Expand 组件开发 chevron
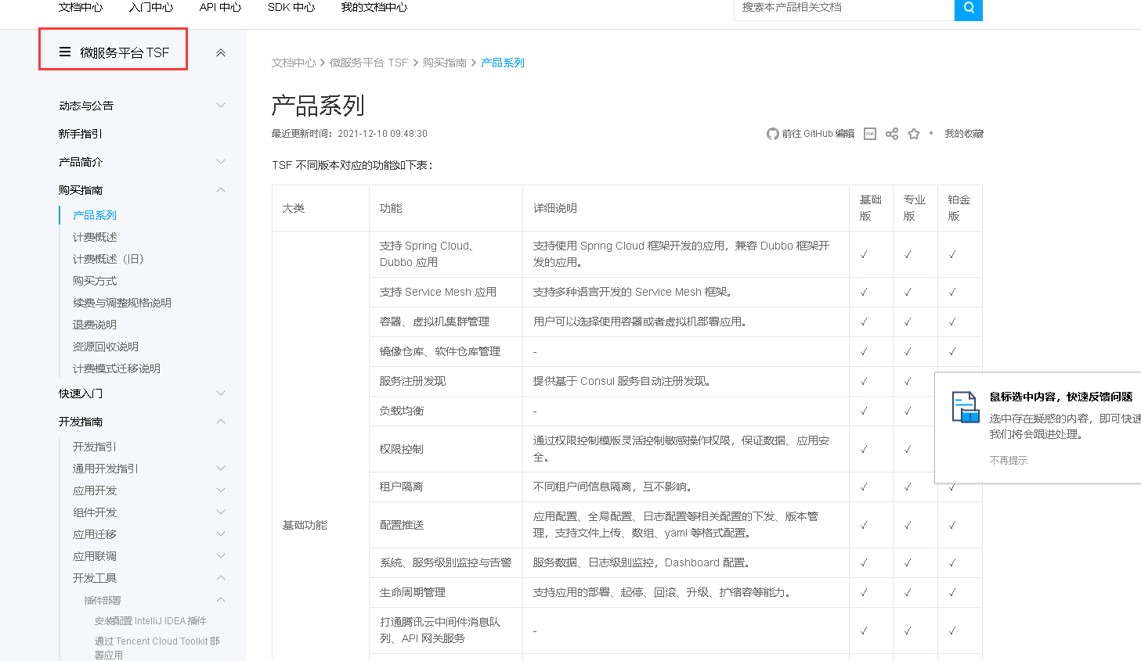1141x661 pixels. (x=221, y=512)
